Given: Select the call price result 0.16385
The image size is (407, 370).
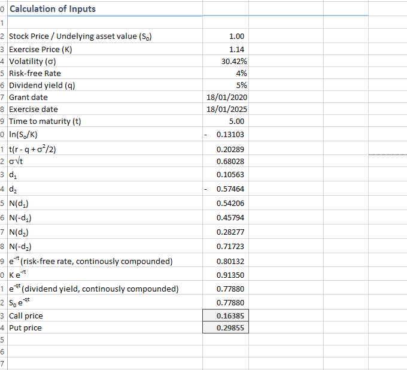Looking at the screenshot, I should coord(226,316).
